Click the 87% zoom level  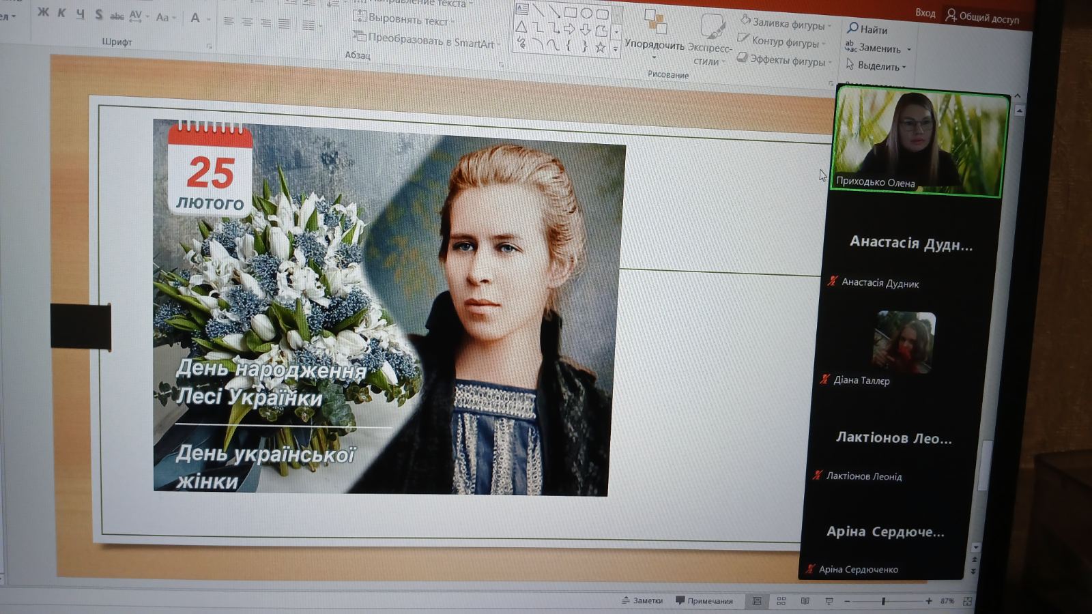(x=947, y=601)
